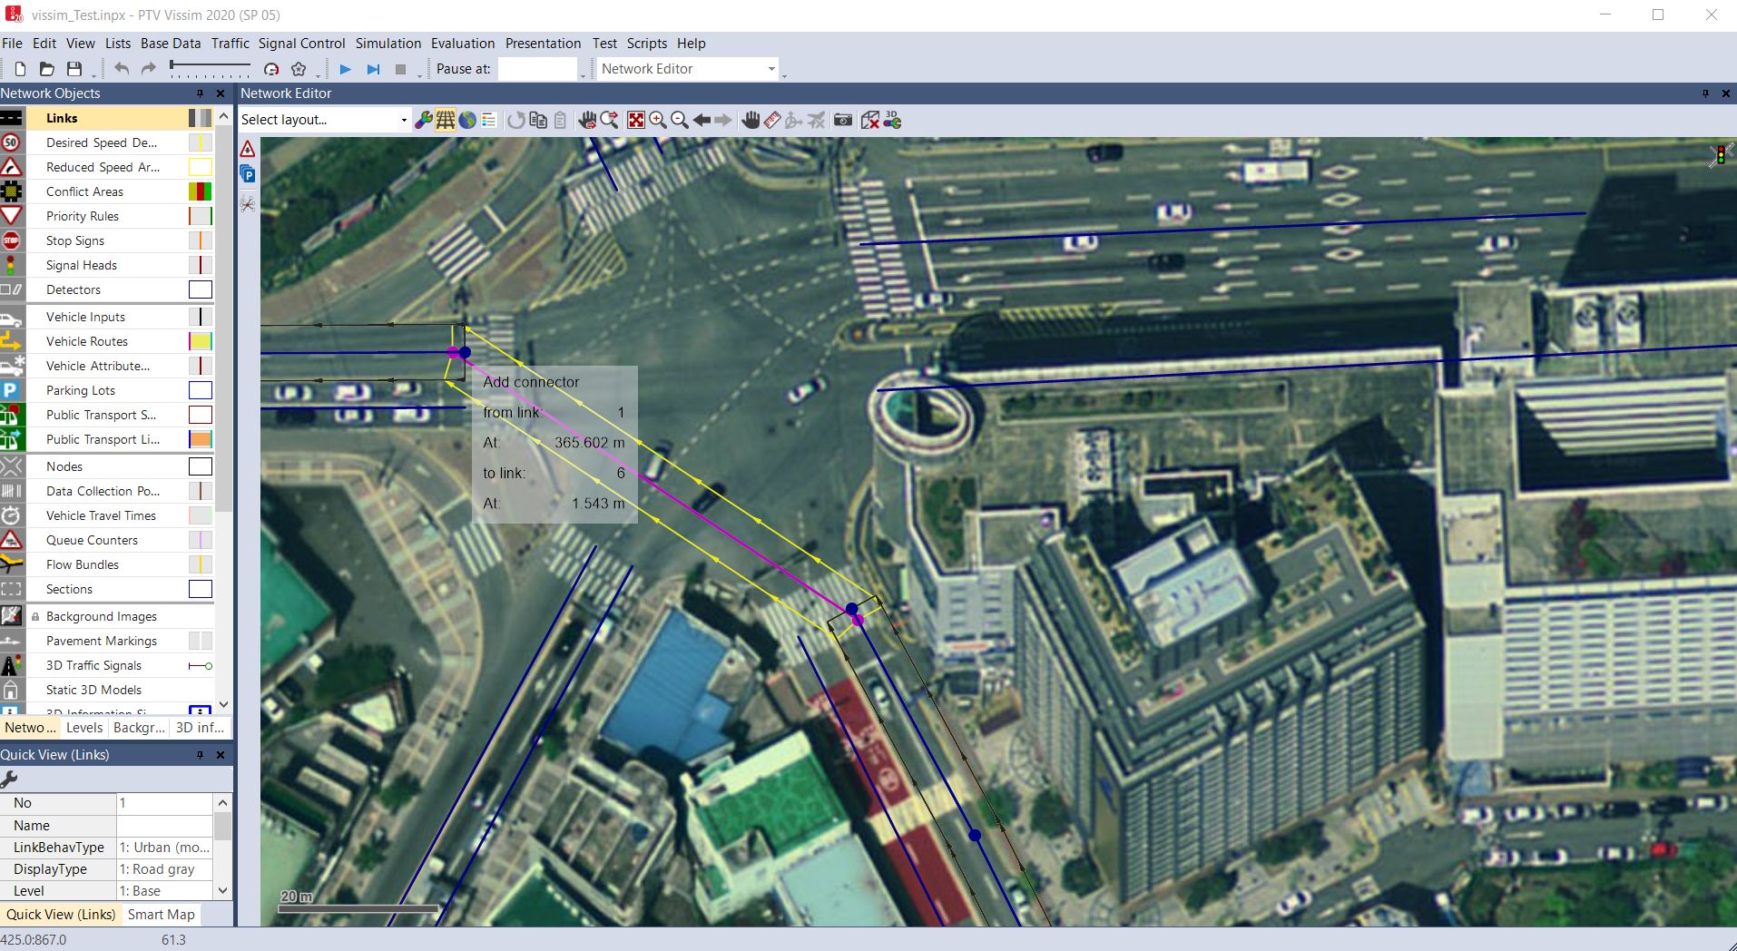Open the Signal Control menu
Image resolution: width=1737 pixels, height=951 pixels.
[x=301, y=44]
